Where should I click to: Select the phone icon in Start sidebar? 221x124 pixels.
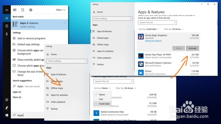tap(7, 34)
